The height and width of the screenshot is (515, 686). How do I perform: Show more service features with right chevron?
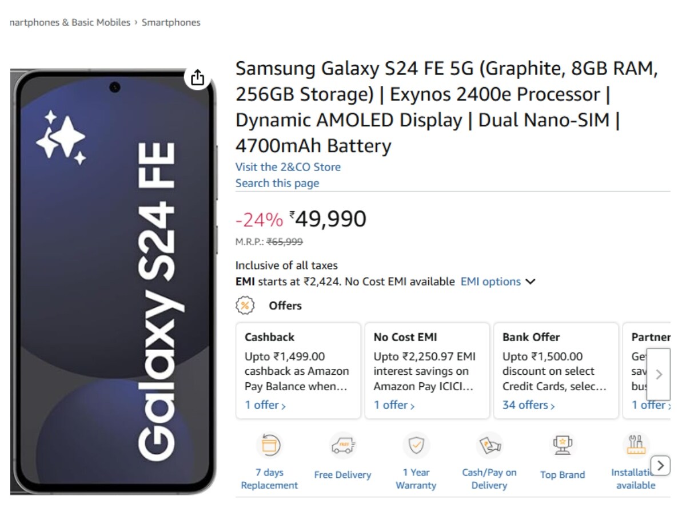[660, 465]
